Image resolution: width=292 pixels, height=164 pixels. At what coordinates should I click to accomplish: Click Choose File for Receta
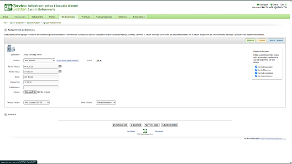point(30,92)
